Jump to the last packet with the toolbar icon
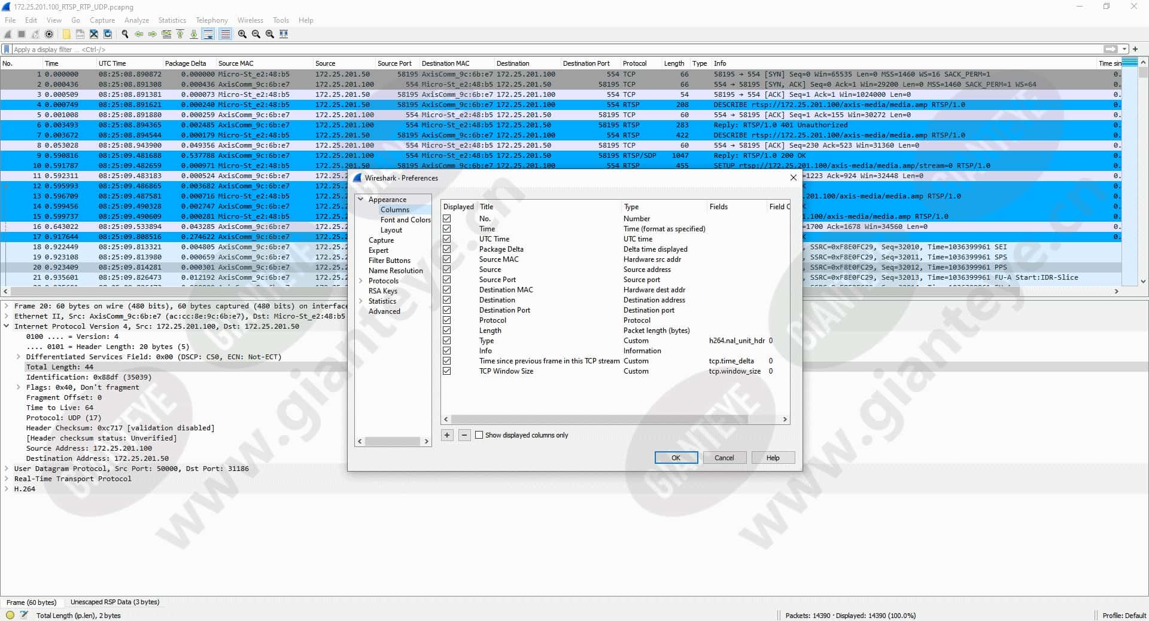Screen dimensions: 1149x621 [194, 34]
